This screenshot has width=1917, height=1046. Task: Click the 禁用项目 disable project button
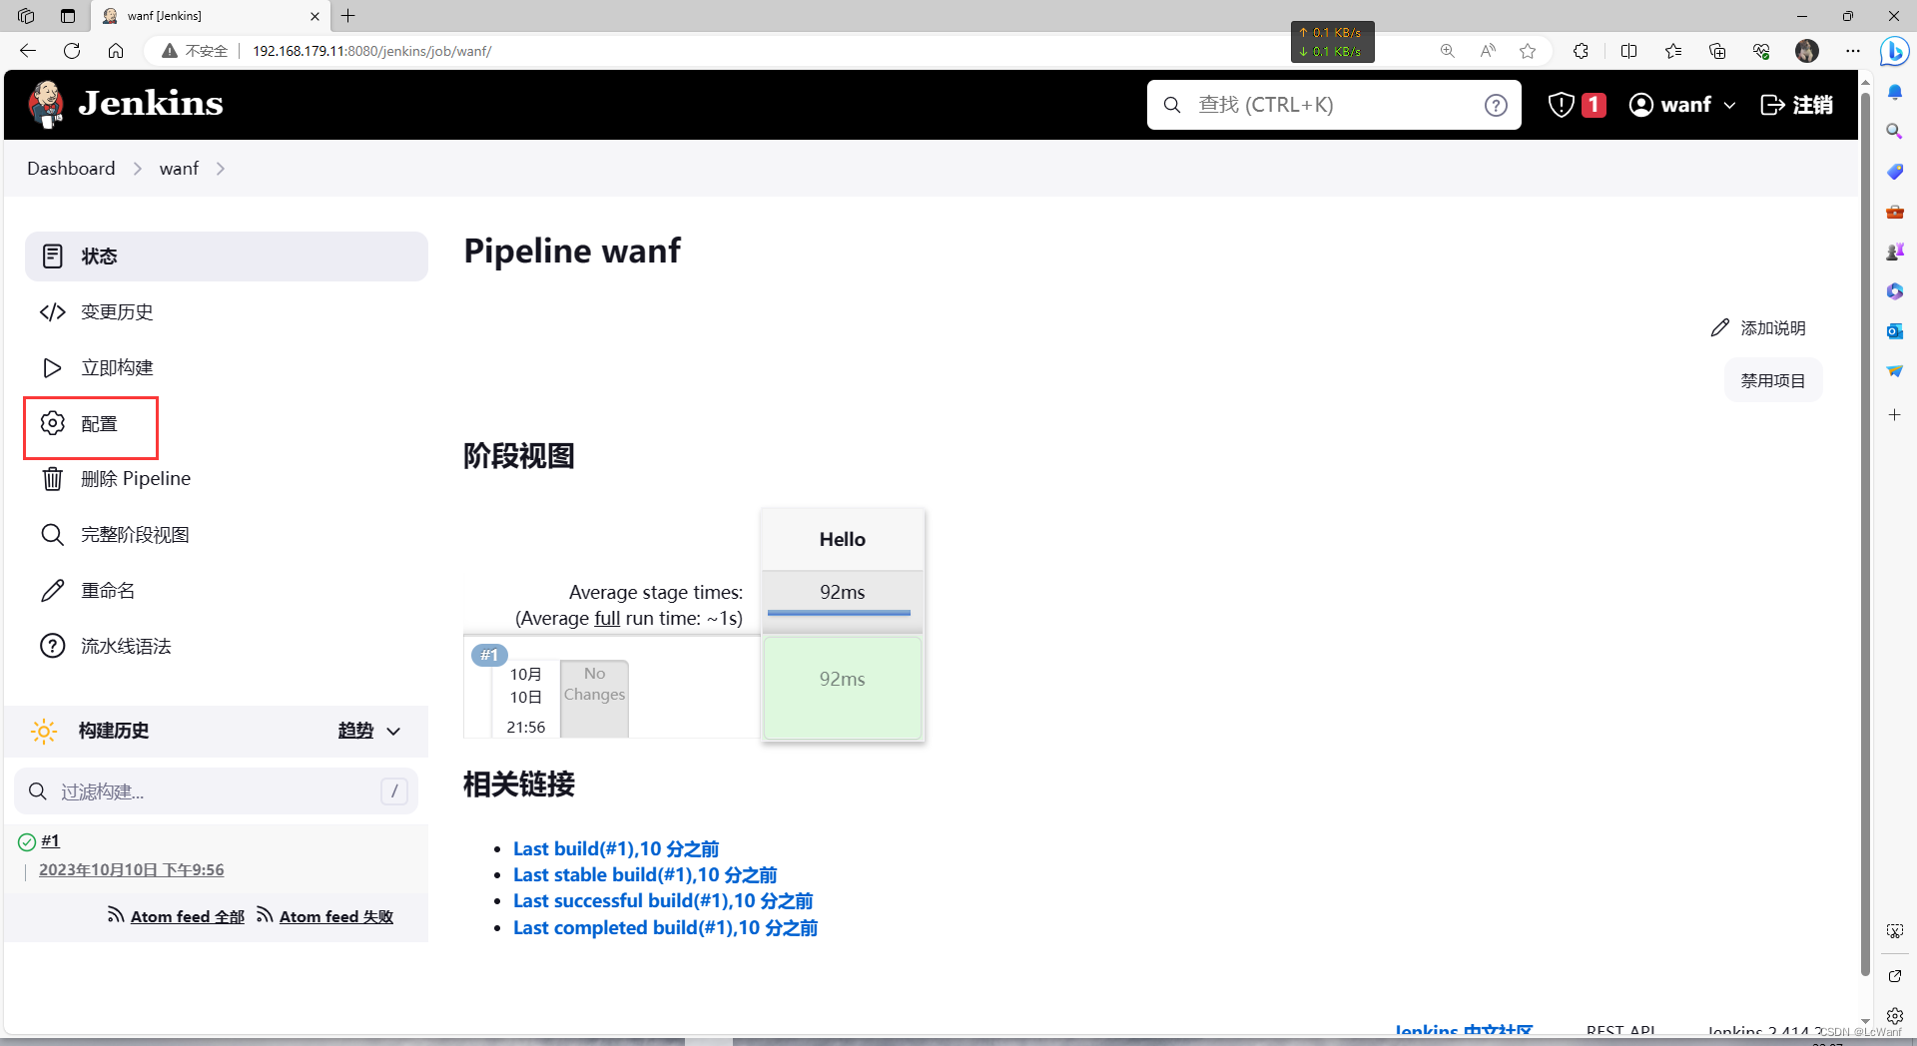tap(1773, 381)
